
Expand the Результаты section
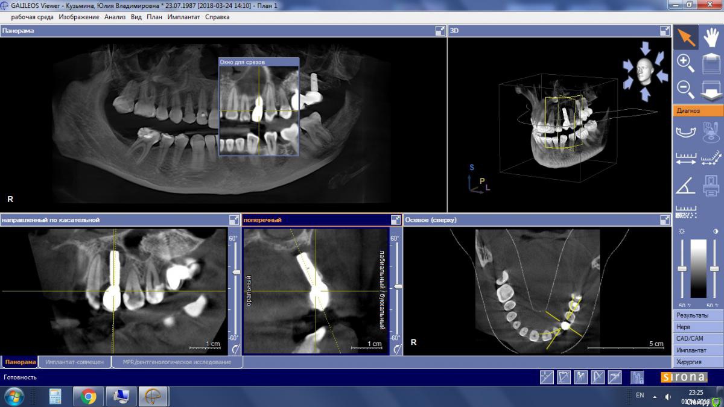point(698,315)
